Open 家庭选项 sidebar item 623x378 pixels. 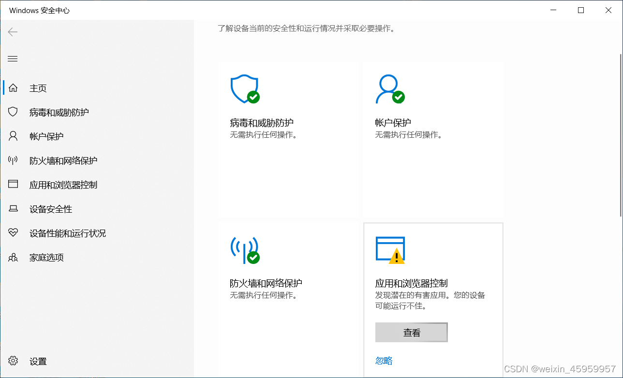pyautogui.click(x=97, y=257)
